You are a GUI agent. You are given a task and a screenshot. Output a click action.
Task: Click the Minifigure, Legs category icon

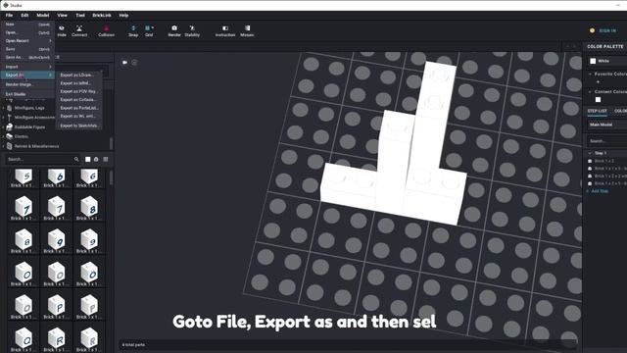tap(9, 108)
